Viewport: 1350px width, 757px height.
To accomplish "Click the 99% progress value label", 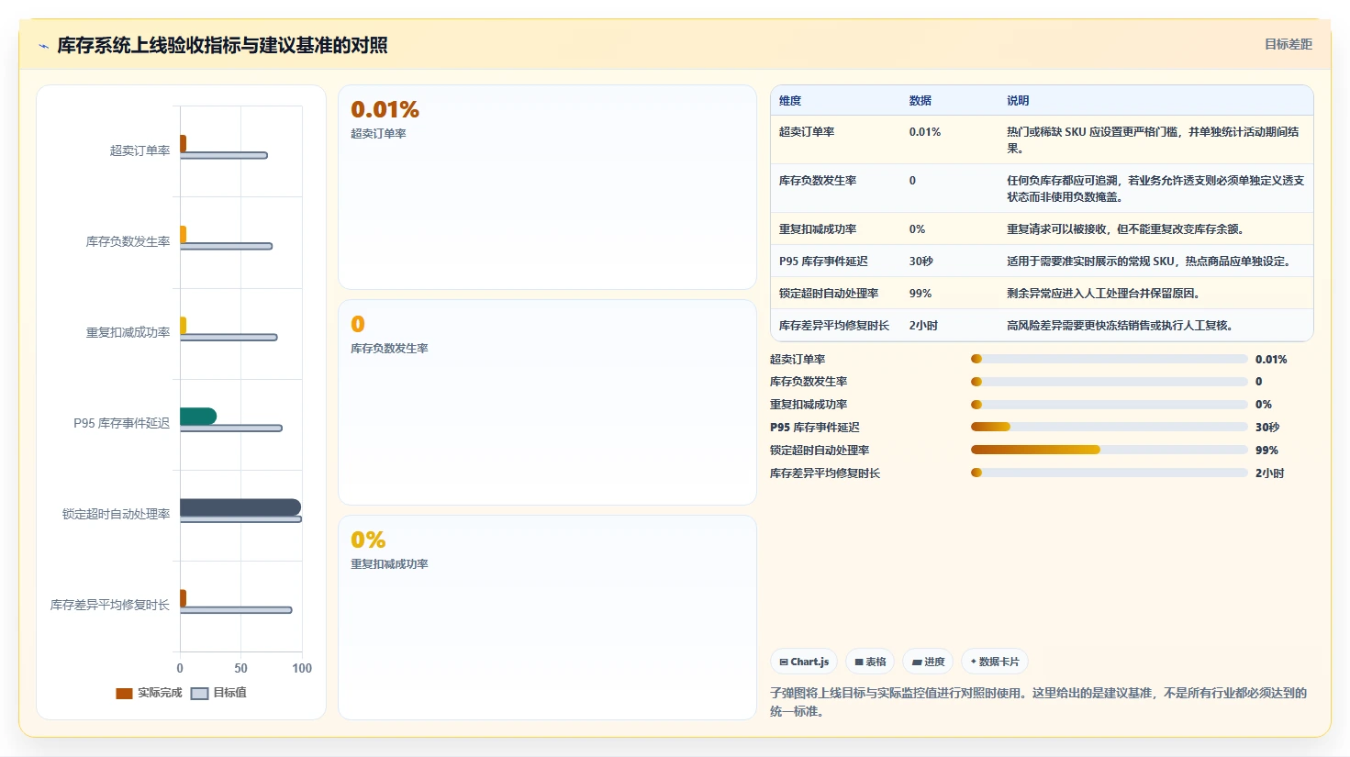I will pyautogui.click(x=1266, y=451).
